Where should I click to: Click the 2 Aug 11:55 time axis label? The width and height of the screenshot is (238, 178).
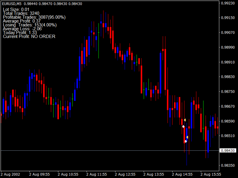pyautogui.click(x=96, y=174)
